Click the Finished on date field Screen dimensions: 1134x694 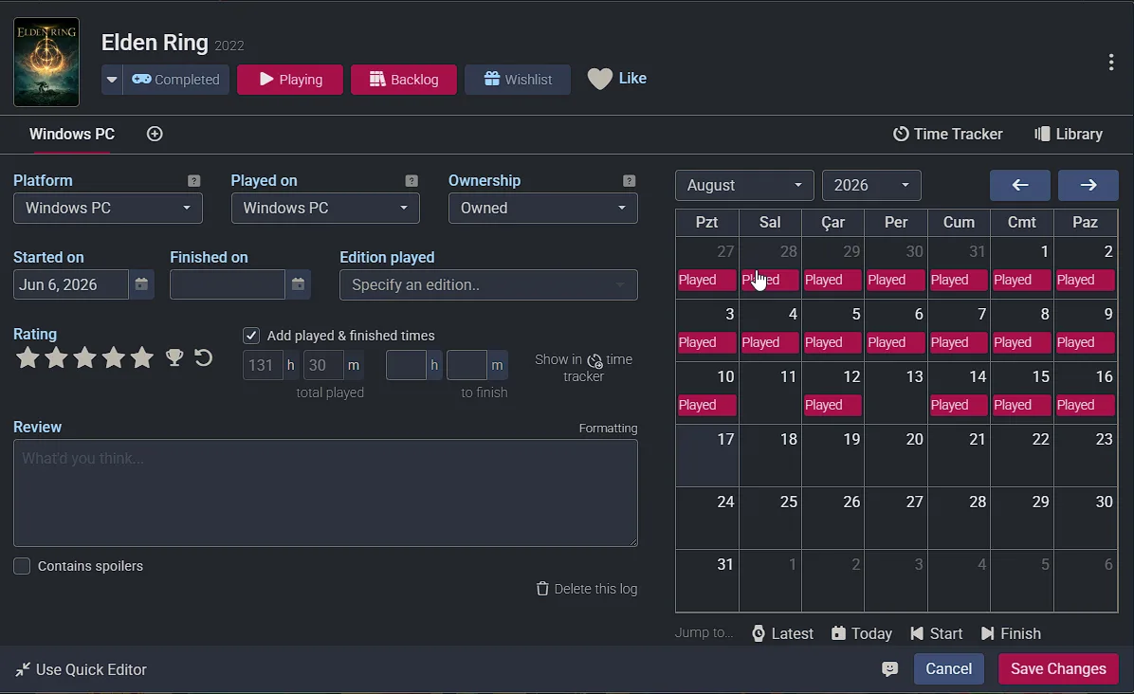pyautogui.click(x=228, y=284)
